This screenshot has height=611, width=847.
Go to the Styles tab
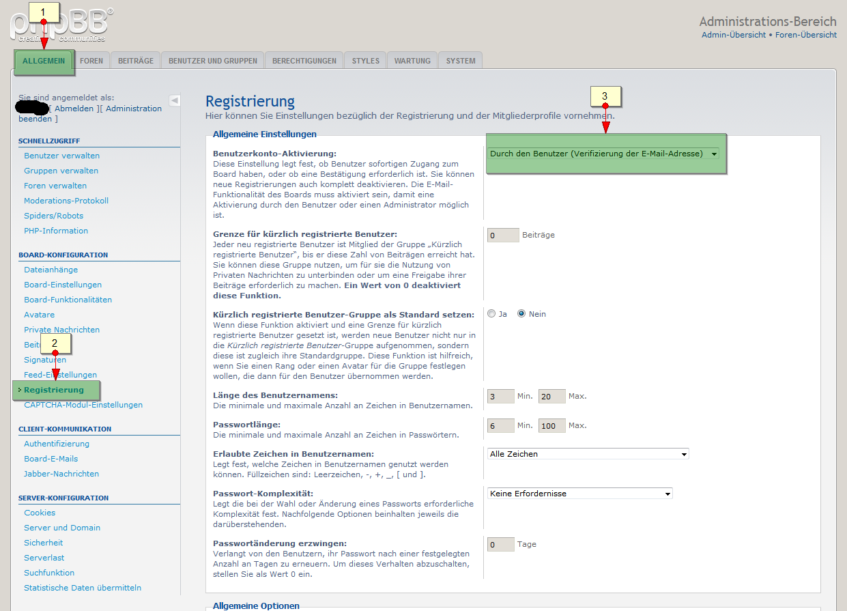tap(365, 61)
